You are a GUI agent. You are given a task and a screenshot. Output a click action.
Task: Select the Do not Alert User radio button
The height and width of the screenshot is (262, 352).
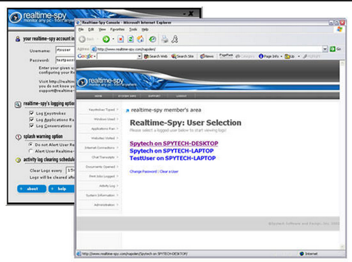[x=31, y=145]
